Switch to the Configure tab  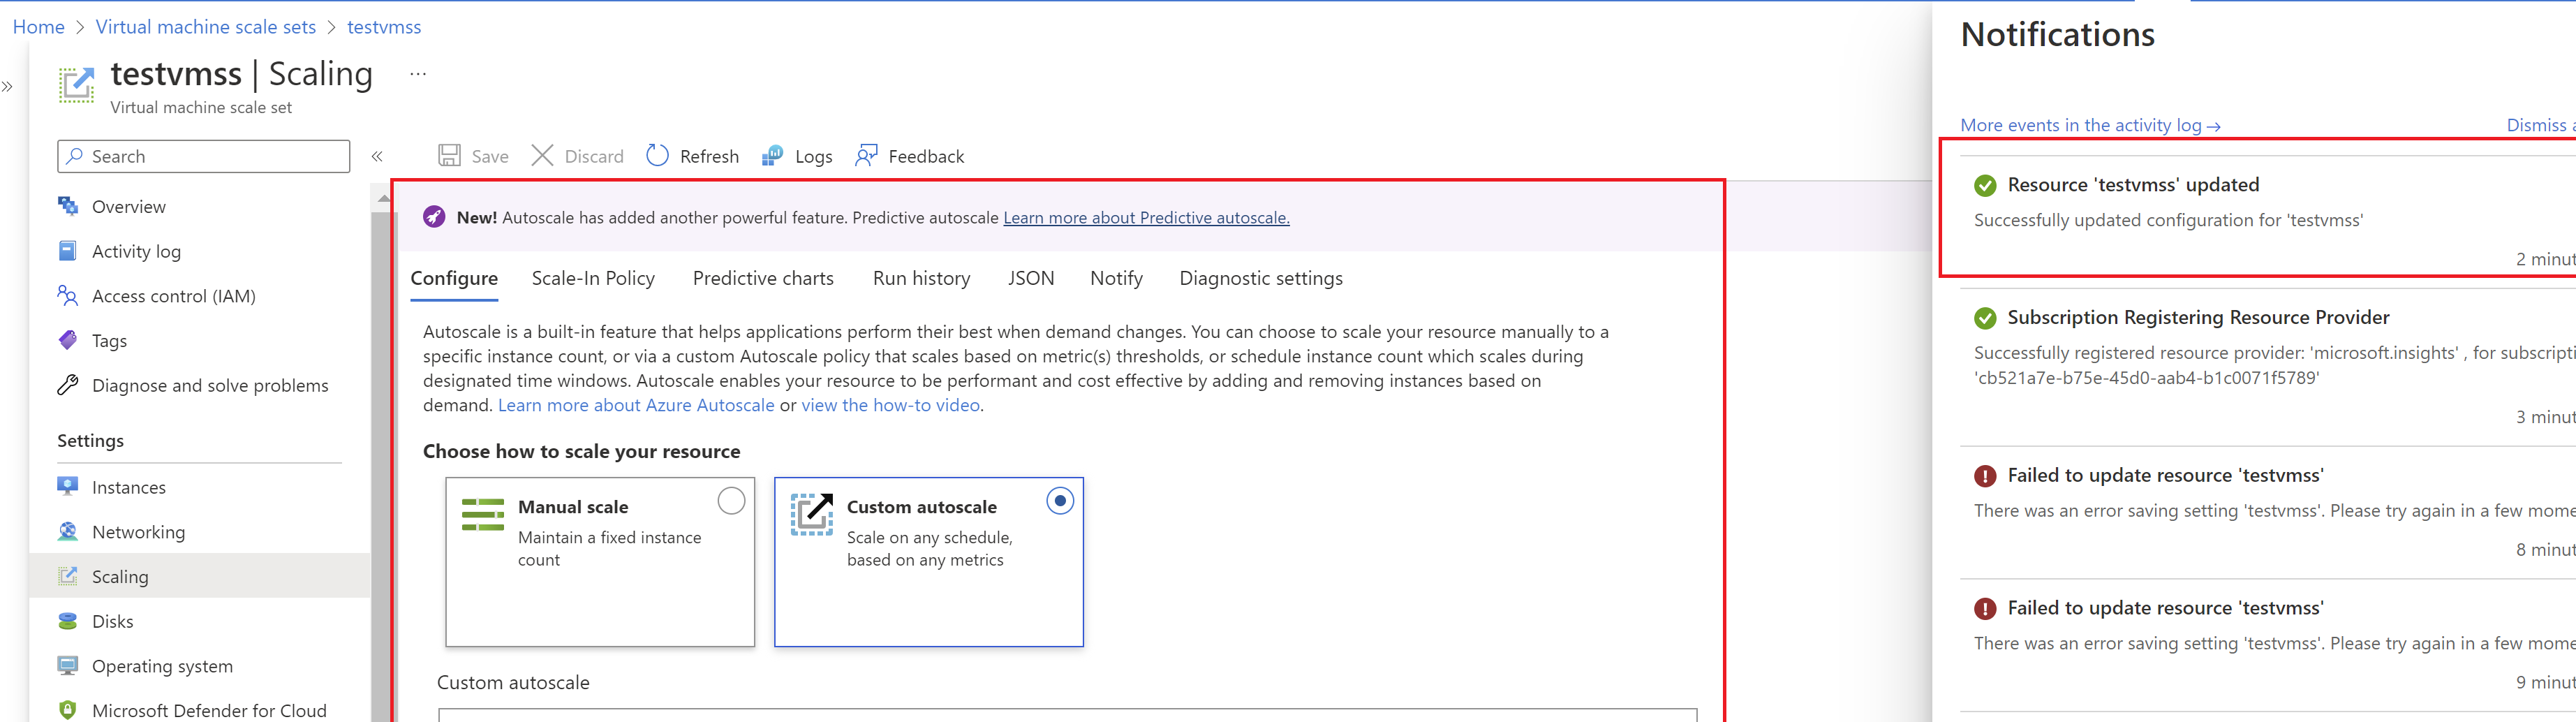pyautogui.click(x=454, y=279)
